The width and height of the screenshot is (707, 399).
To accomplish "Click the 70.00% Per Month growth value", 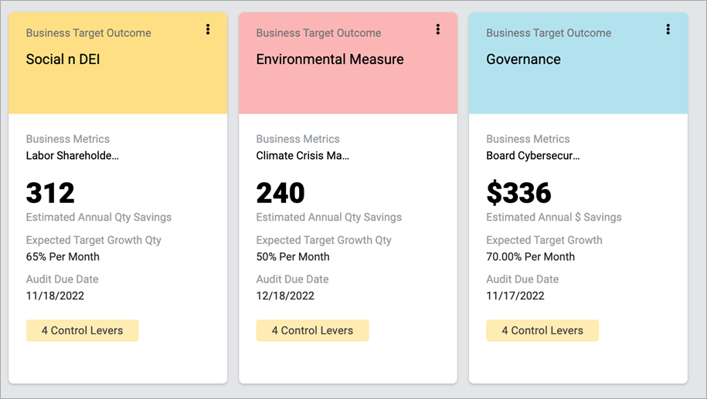I will point(531,256).
